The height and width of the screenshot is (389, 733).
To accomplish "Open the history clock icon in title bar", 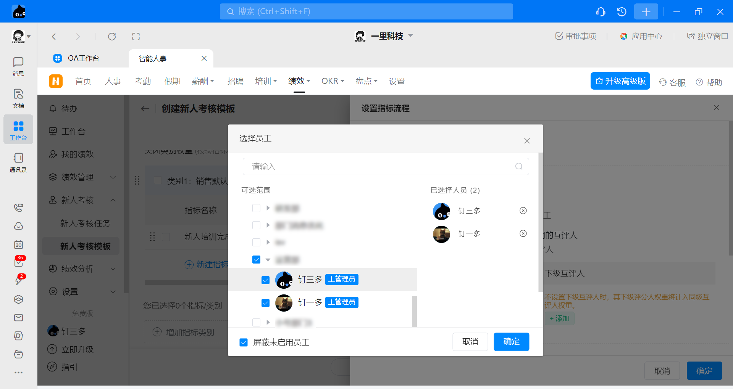I will coord(622,12).
